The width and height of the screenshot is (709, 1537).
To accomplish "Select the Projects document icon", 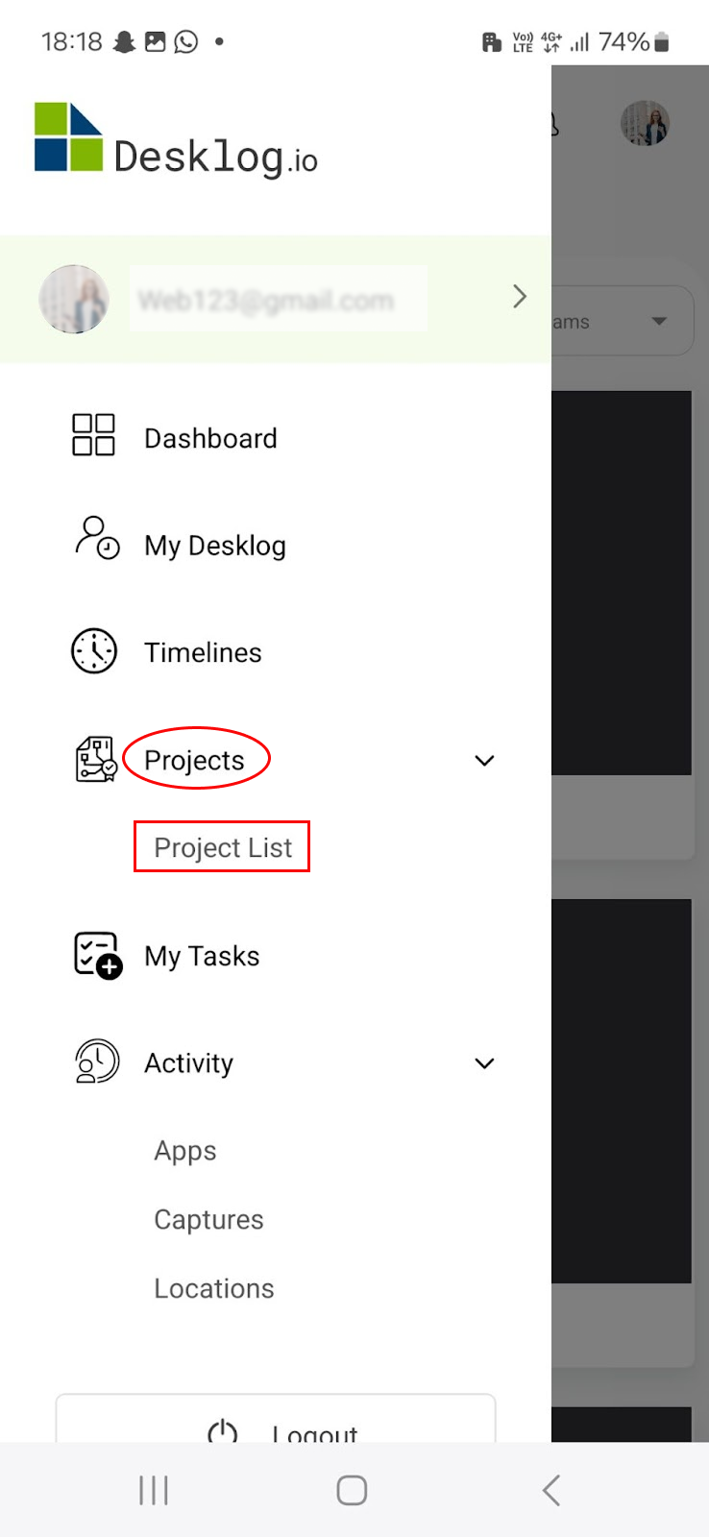I will [95, 758].
